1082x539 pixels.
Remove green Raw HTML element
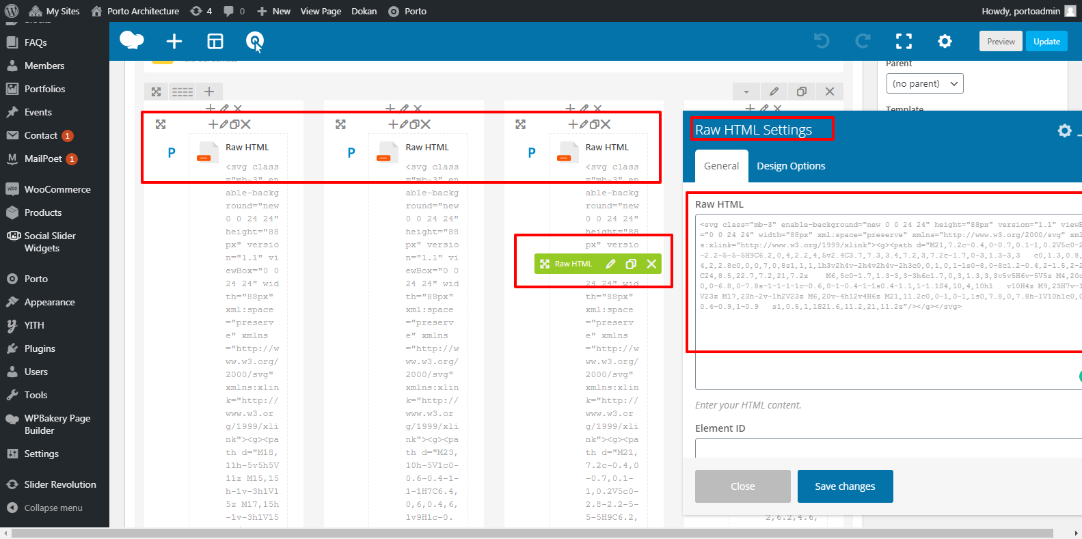click(x=652, y=264)
